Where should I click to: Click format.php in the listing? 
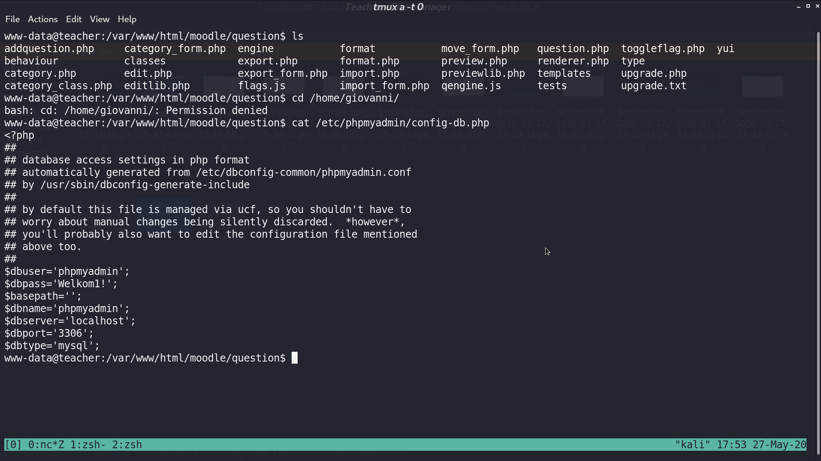coord(369,61)
